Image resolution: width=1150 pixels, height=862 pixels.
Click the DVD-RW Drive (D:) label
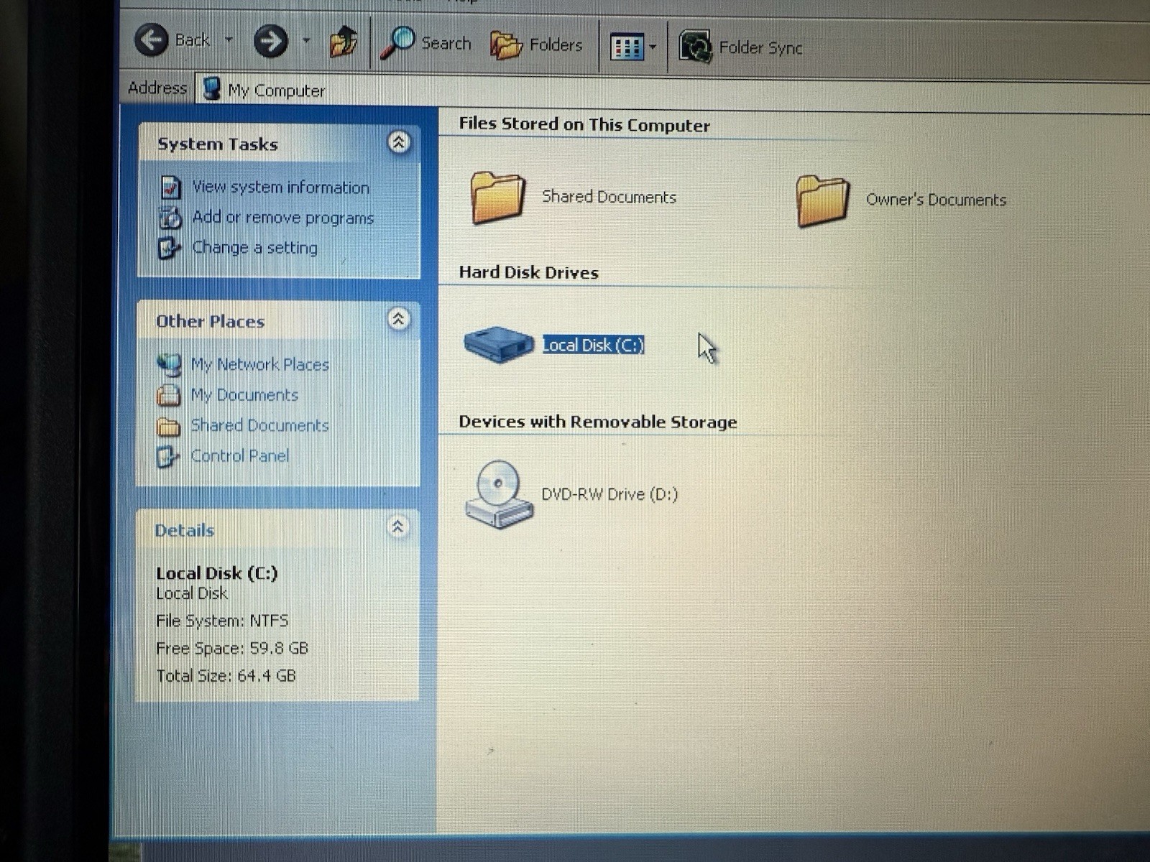coord(609,494)
